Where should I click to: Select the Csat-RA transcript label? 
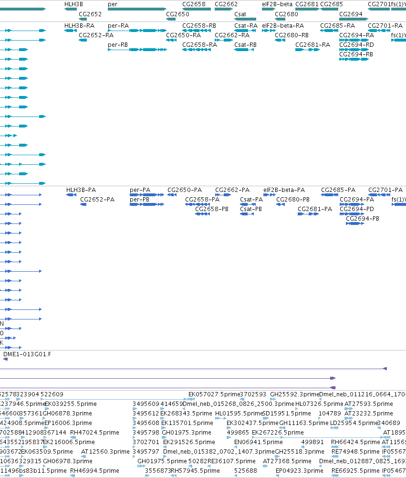tap(246, 26)
